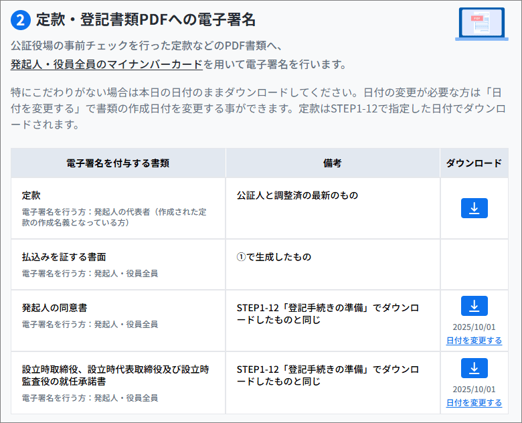The image size is (522, 423).
Task: Select the 発起人の同意書 row title
Action: point(55,308)
